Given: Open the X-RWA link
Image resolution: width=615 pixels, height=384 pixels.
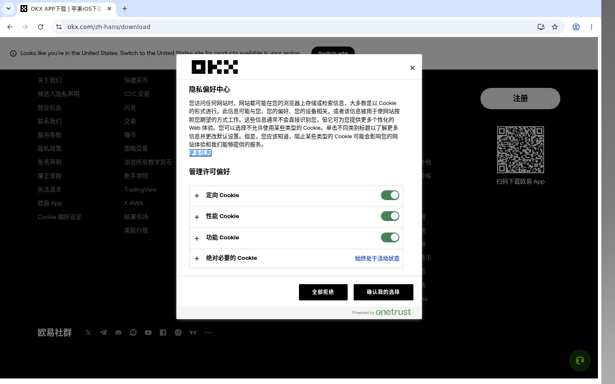Looking at the screenshot, I should 134,203.
